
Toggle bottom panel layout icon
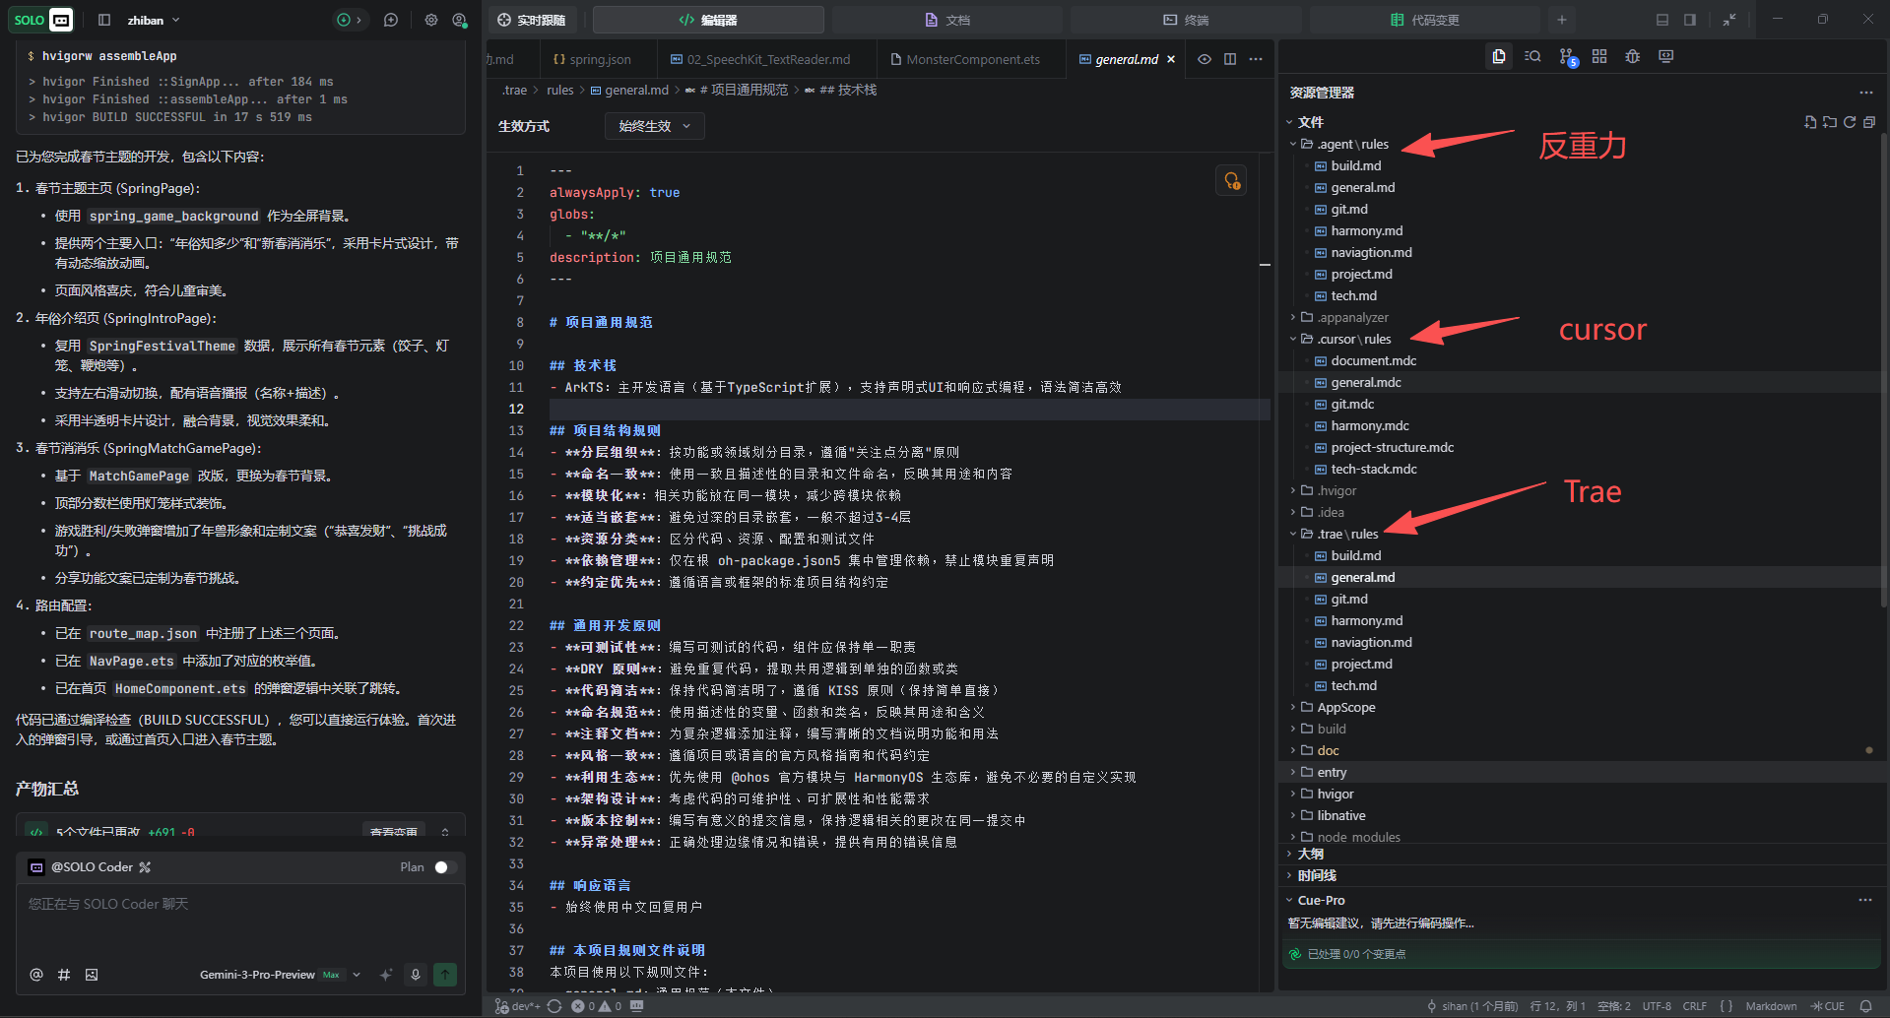point(1662,20)
